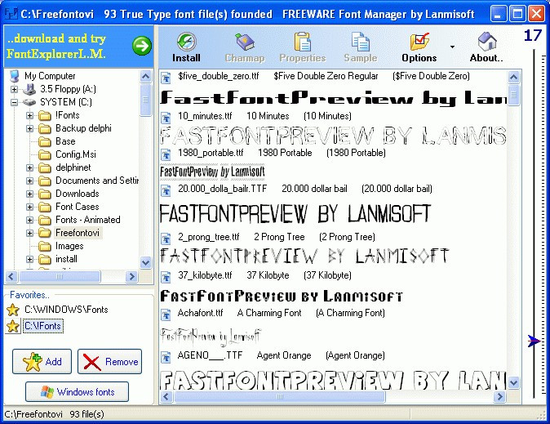
Task: Select the Config.Msi folder
Action: click(x=76, y=154)
